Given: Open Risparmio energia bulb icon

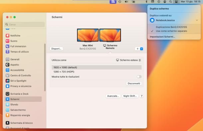Looking at the screenshot, I should [8, 115].
